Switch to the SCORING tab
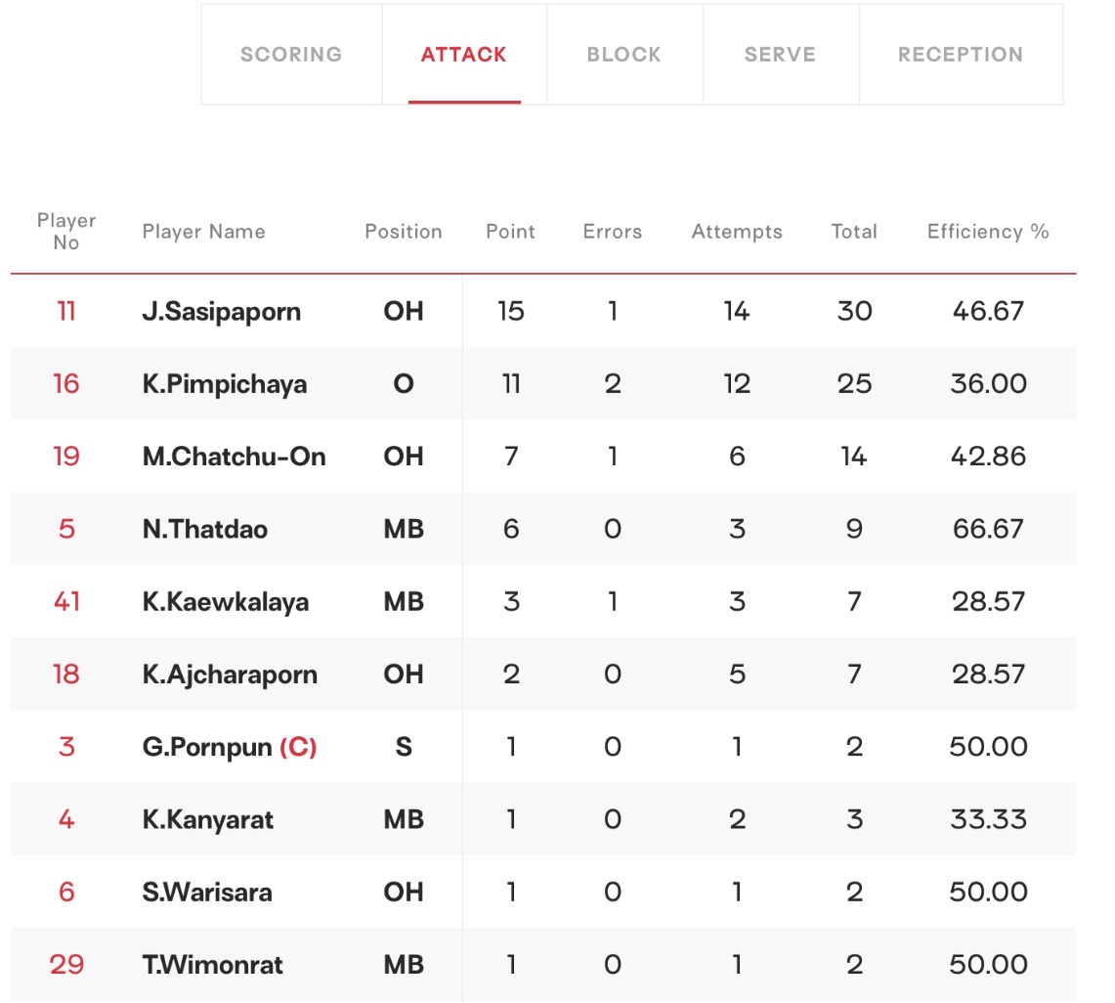The image size is (1115, 1003). (x=291, y=54)
